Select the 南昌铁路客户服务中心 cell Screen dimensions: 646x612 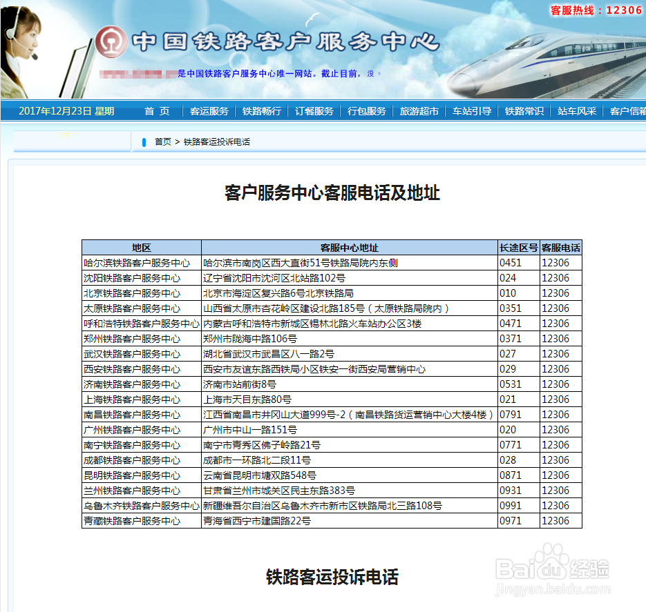(x=142, y=415)
